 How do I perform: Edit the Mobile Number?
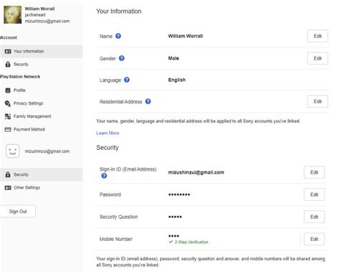click(314, 239)
